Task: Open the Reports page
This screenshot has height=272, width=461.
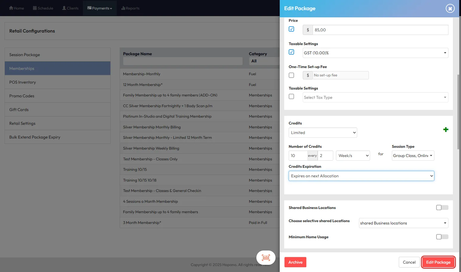Action: coord(130,8)
